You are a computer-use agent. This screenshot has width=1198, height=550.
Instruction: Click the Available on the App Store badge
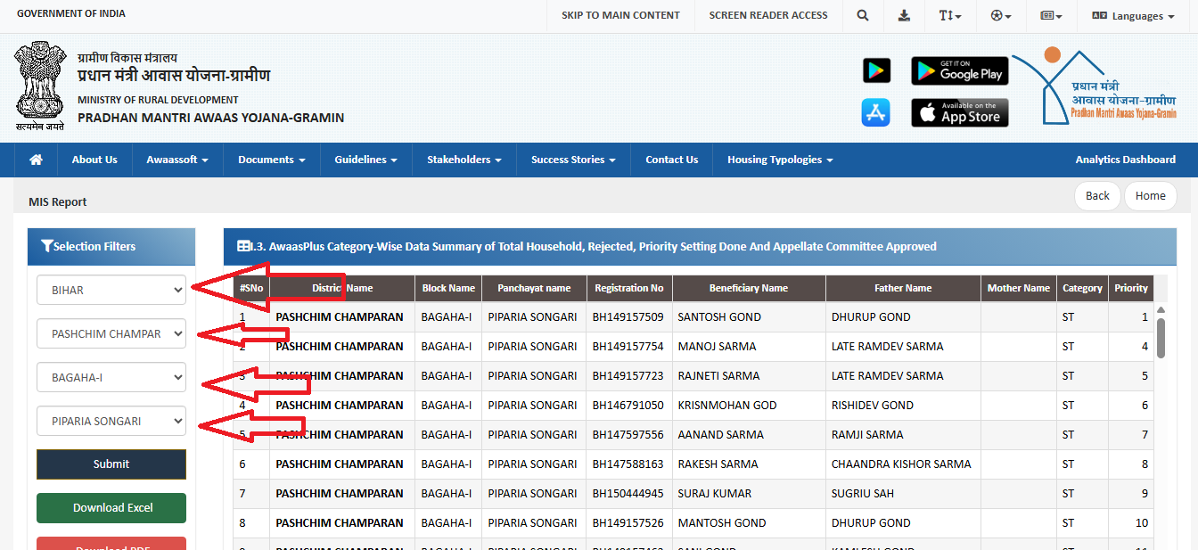[x=959, y=112]
